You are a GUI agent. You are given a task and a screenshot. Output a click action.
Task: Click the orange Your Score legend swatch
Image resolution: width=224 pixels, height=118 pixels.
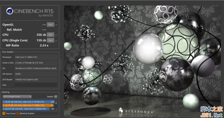click(x=4, y=113)
